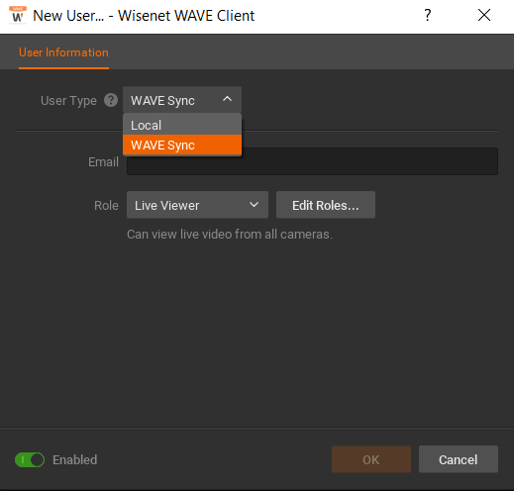Click the 'Can view live video from all cameras.' text

click(230, 235)
